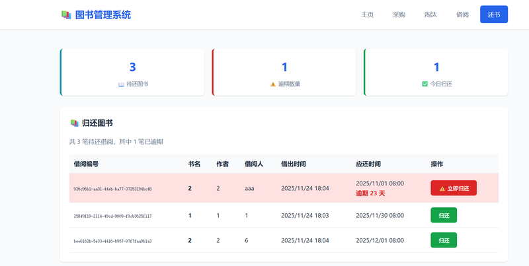The height and width of the screenshot is (266, 529).
Task: Click the books icon beside 归还图书 heading
Action: 74,123
